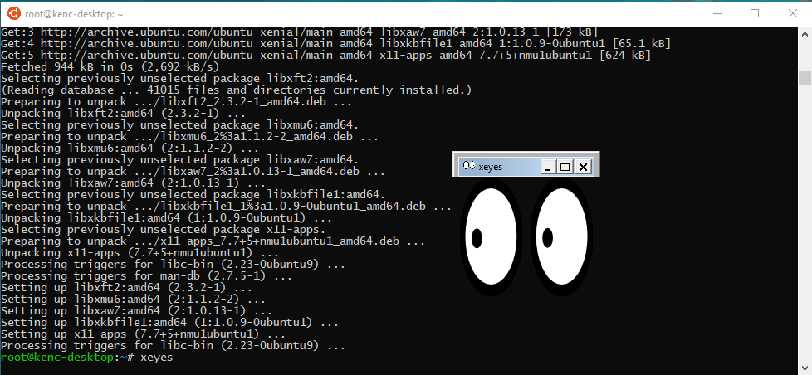The image size is (812, 375).
Task: Click the "Get:5" x11-apps download line
Action: tap(325, 55)
